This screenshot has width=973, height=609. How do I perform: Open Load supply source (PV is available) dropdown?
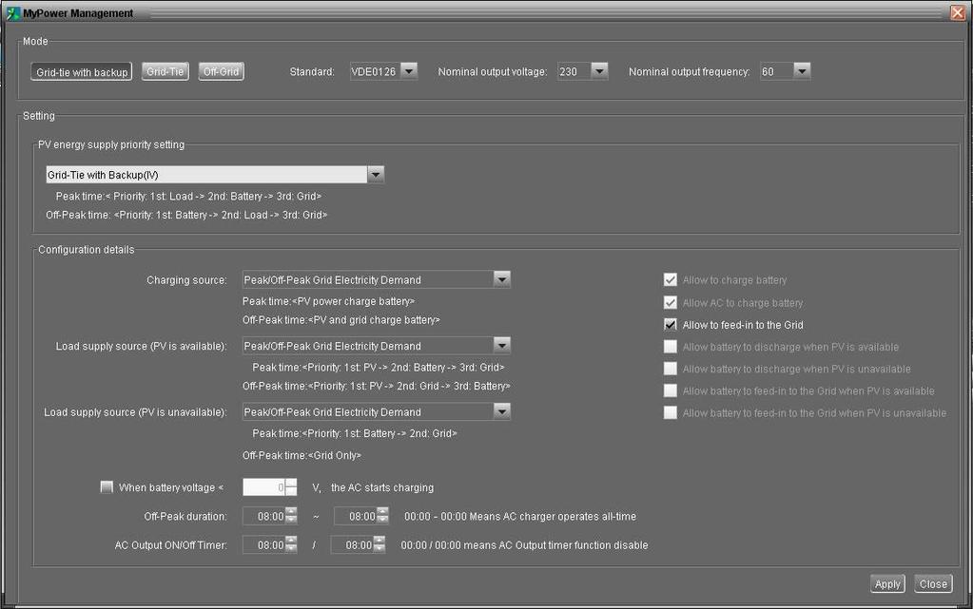coord(502,346)
